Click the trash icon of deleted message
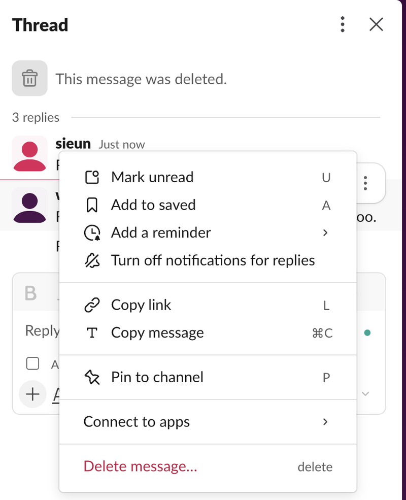This screenshot has height=500, width=406. (x=29, y=78)
